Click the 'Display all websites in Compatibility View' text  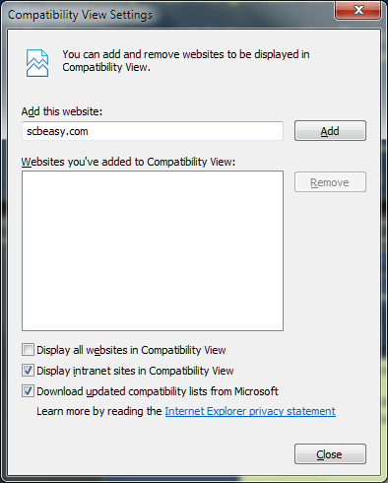(131, 350)
